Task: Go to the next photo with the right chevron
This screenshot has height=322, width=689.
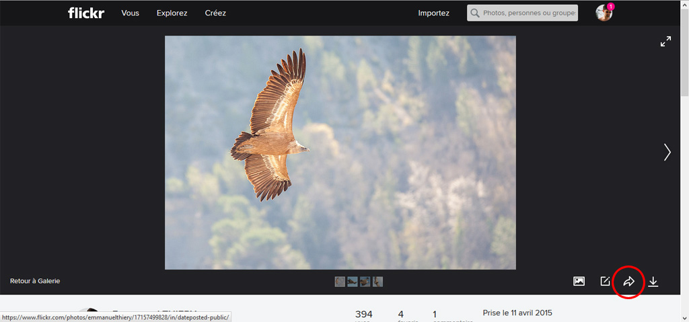Action: tap(667, 152)
